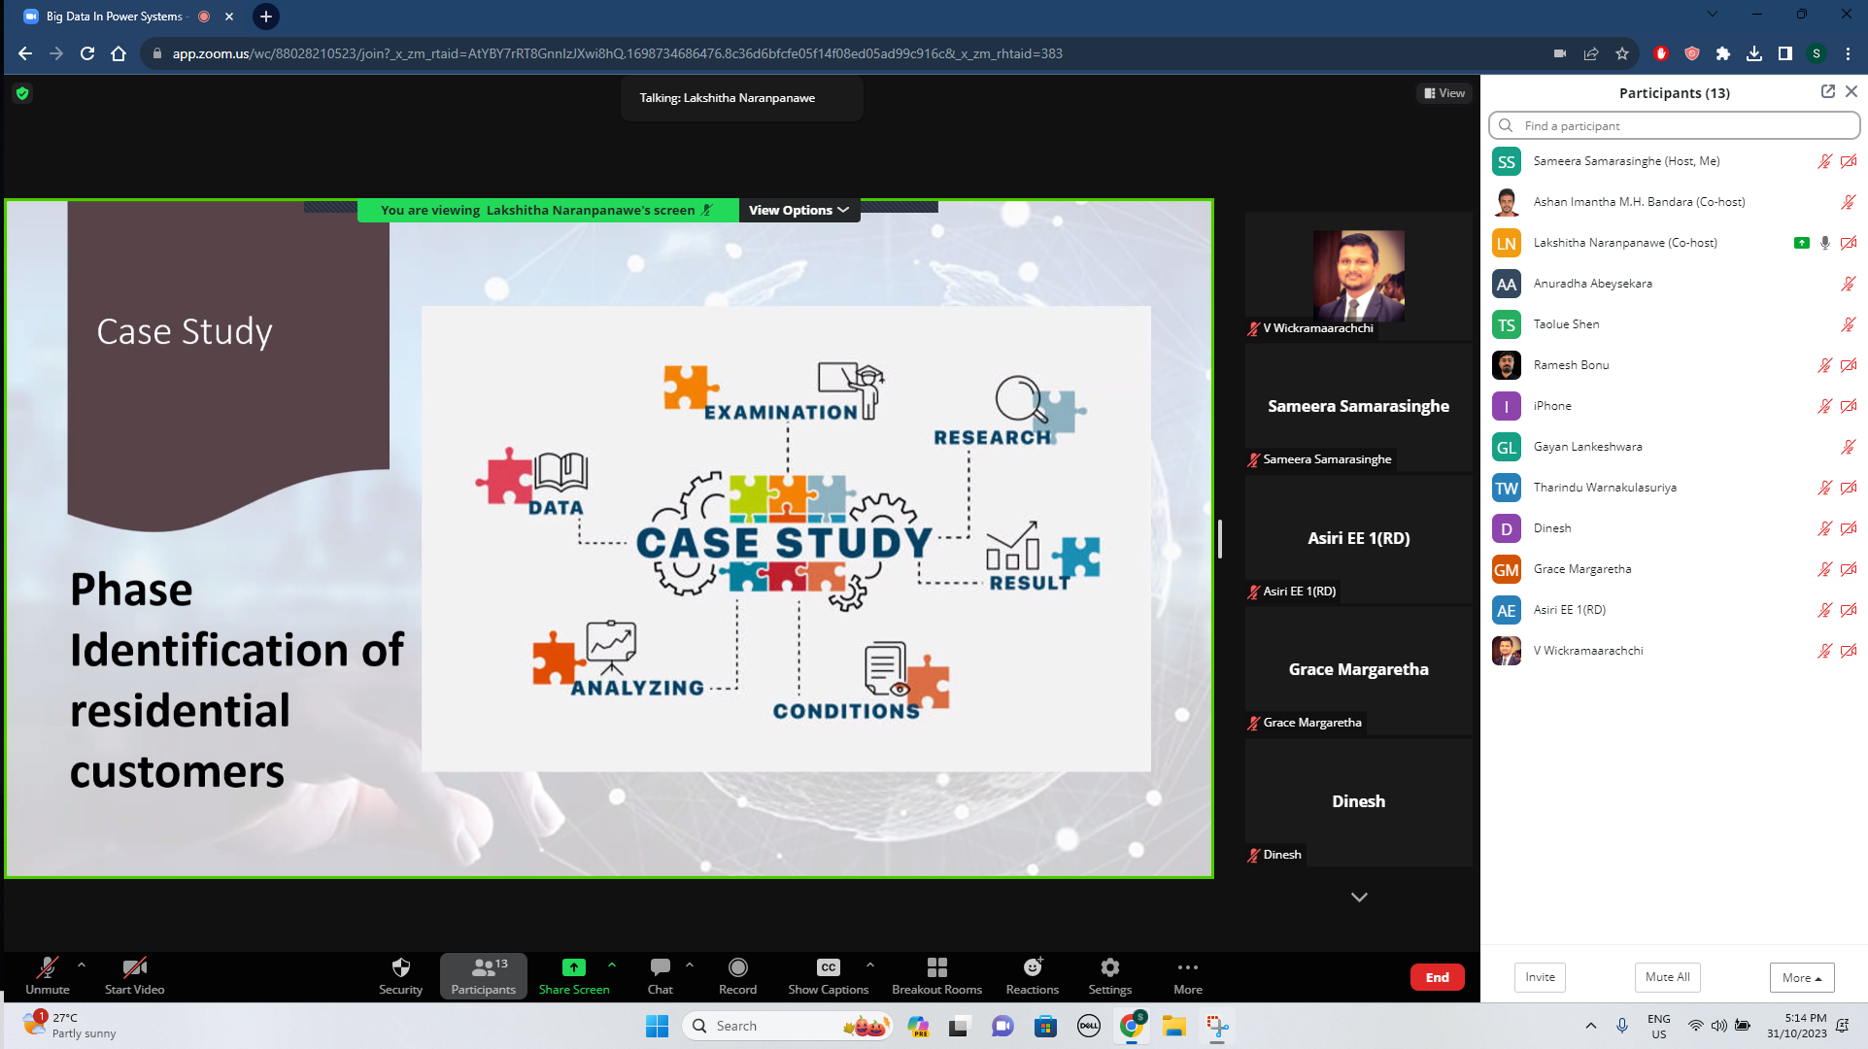Open the More menu in the toolbar

(x=1187, y=967)
